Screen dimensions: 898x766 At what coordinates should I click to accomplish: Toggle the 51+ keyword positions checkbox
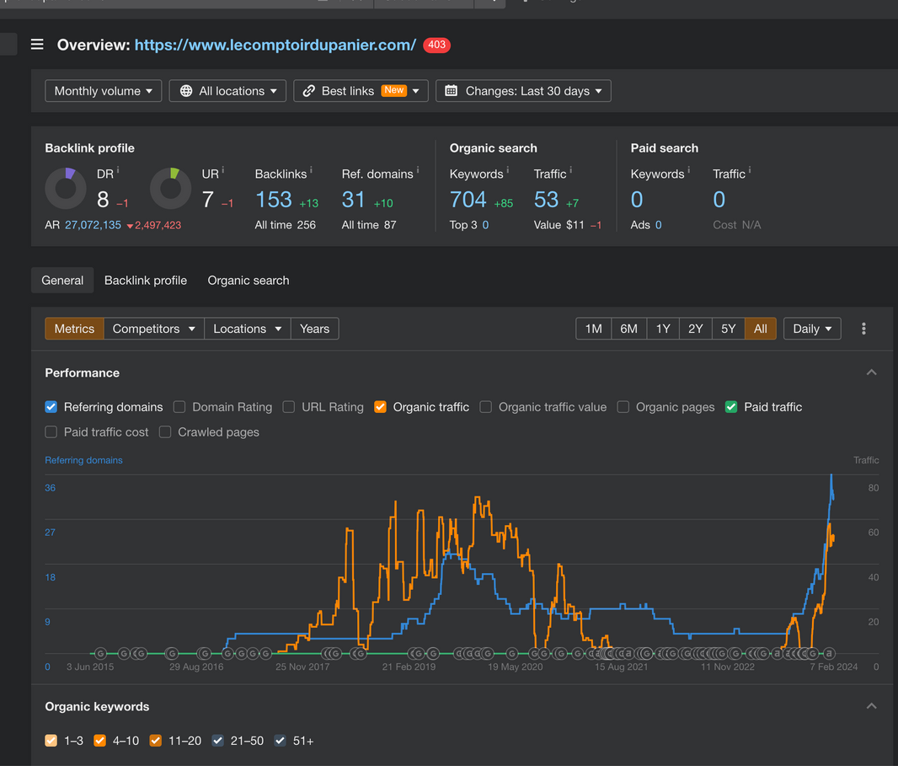coord(280,741)
